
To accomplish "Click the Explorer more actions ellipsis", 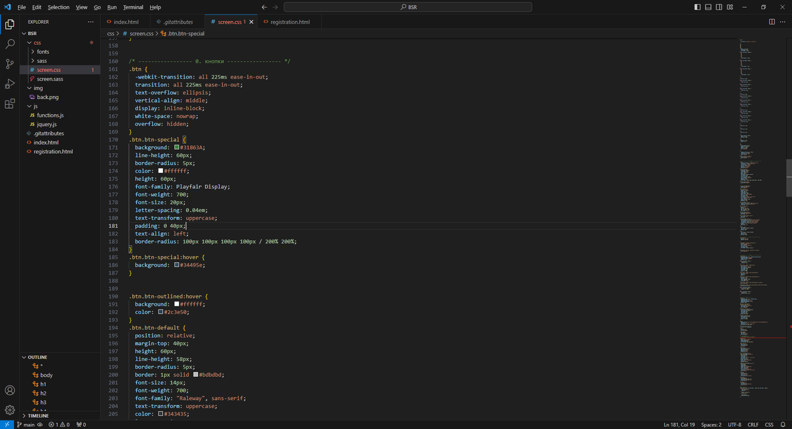I will tap(90, 22).
